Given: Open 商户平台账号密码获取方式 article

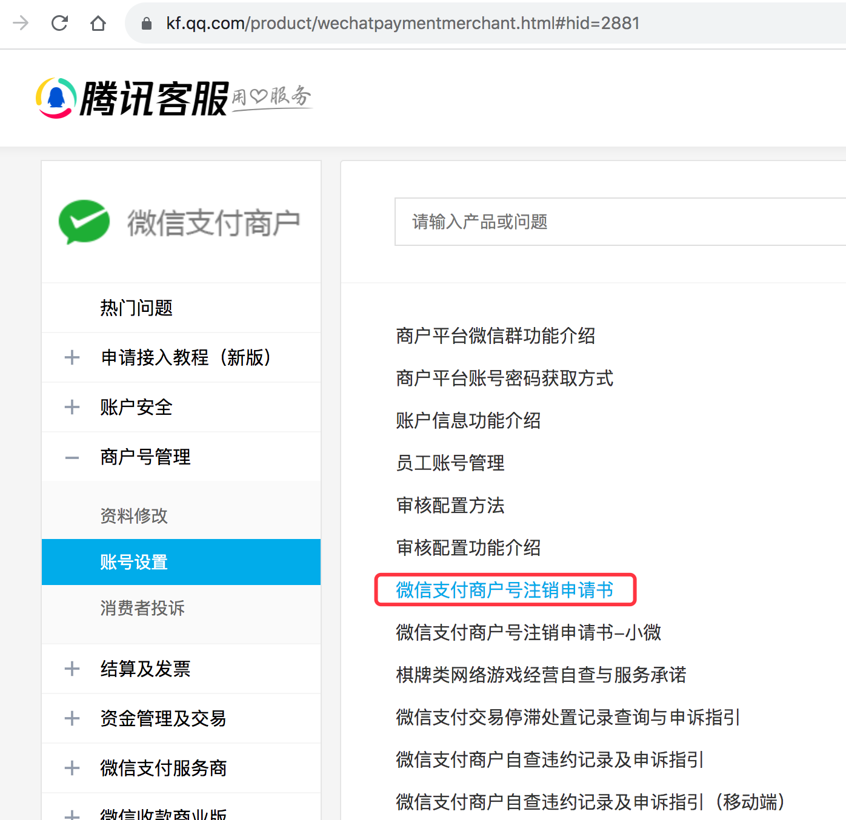Looking at the screenshot, I should [505, 378].
